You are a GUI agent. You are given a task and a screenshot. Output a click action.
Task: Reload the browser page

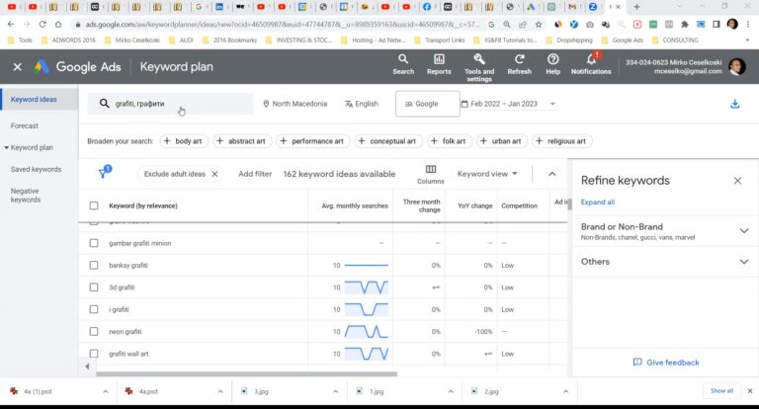click(42, 24)
